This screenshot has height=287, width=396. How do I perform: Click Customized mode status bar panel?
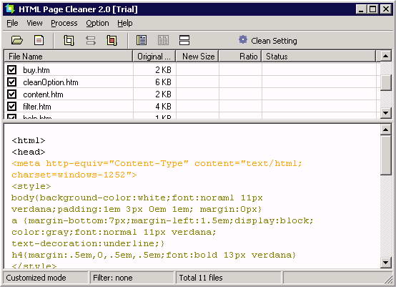(46, 278)
